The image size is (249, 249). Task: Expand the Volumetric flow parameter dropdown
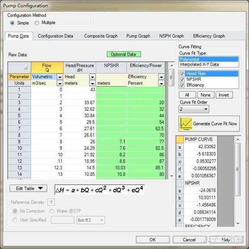(x=60, y=77)
